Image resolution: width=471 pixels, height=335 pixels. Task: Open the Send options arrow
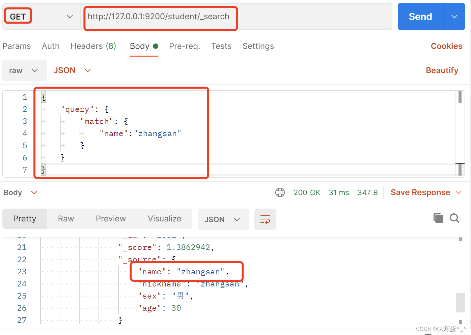click(454, 17)
